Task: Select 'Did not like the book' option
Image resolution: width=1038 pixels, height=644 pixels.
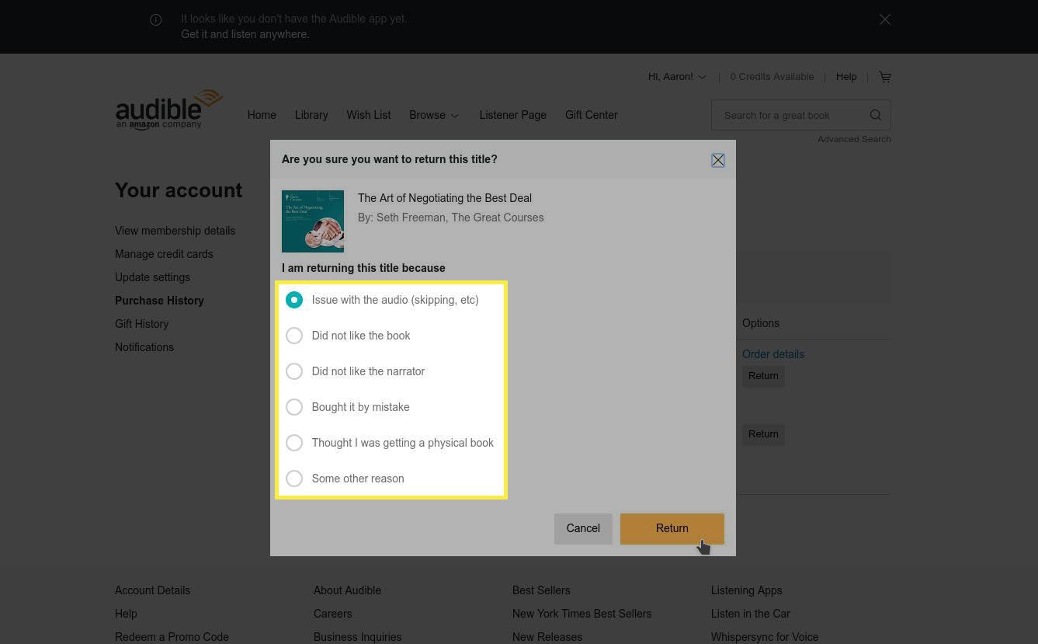Action: [294, 336]
